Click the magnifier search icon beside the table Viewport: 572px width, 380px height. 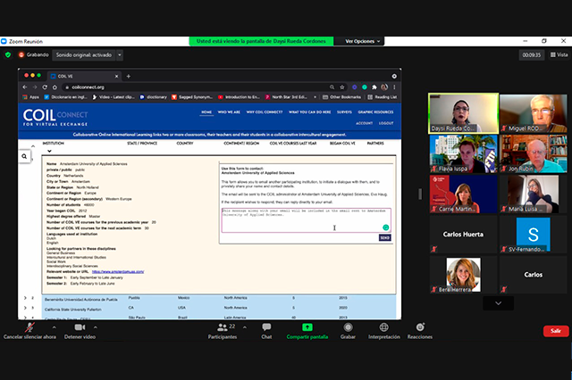[24, 156]
